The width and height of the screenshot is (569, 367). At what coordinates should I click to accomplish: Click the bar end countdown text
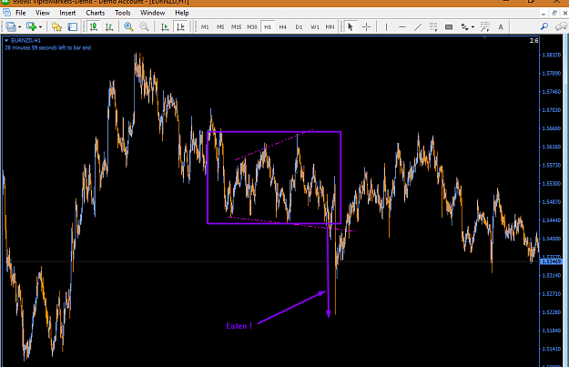coord(48,47)
